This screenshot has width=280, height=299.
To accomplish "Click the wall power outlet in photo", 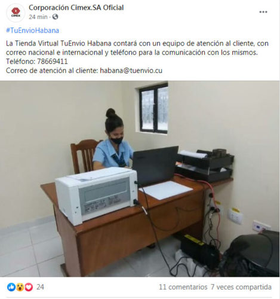I will tap(235, 216).
